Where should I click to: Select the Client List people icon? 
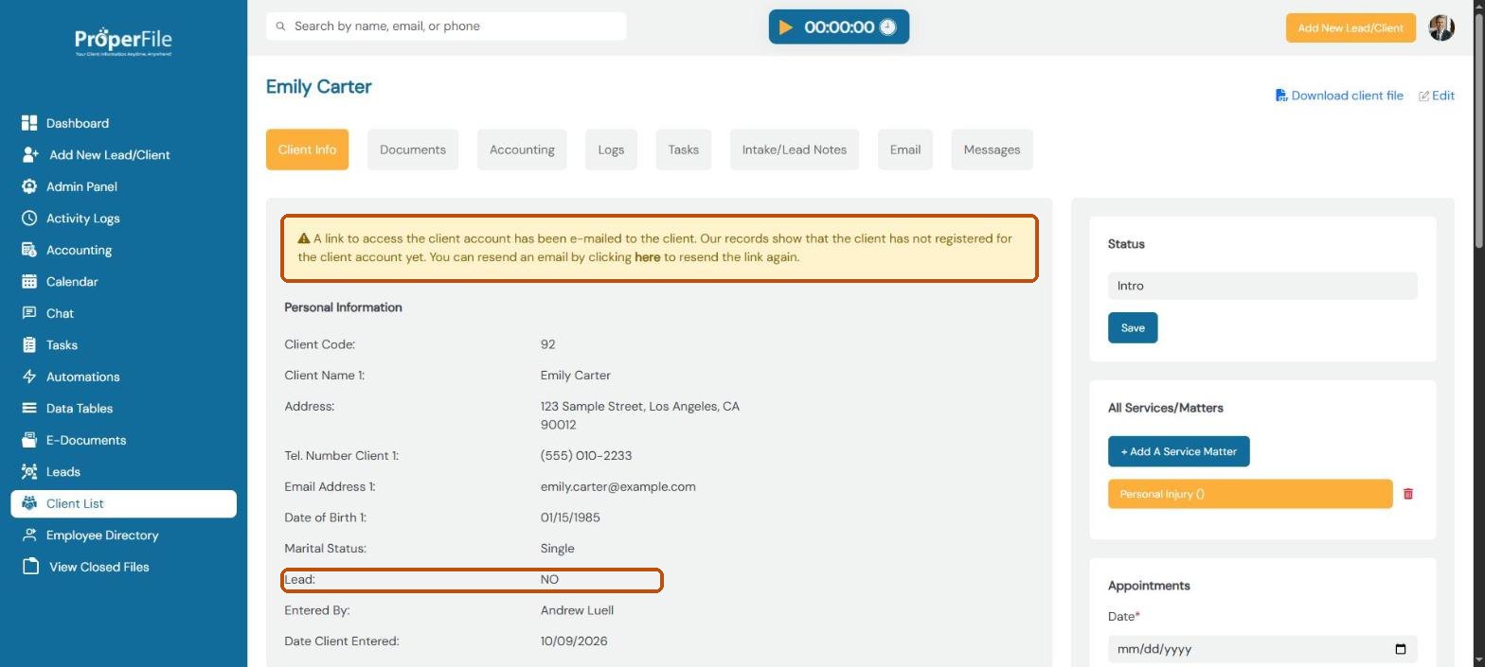(x=29, y=503)
